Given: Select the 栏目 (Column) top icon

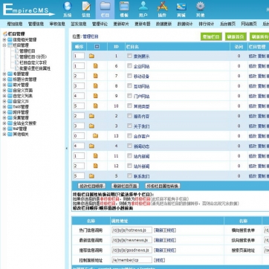Looking at the screenshot, I should coord(105,9).
